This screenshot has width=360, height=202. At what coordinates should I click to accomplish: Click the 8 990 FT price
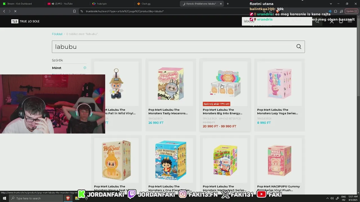(264, 123)
